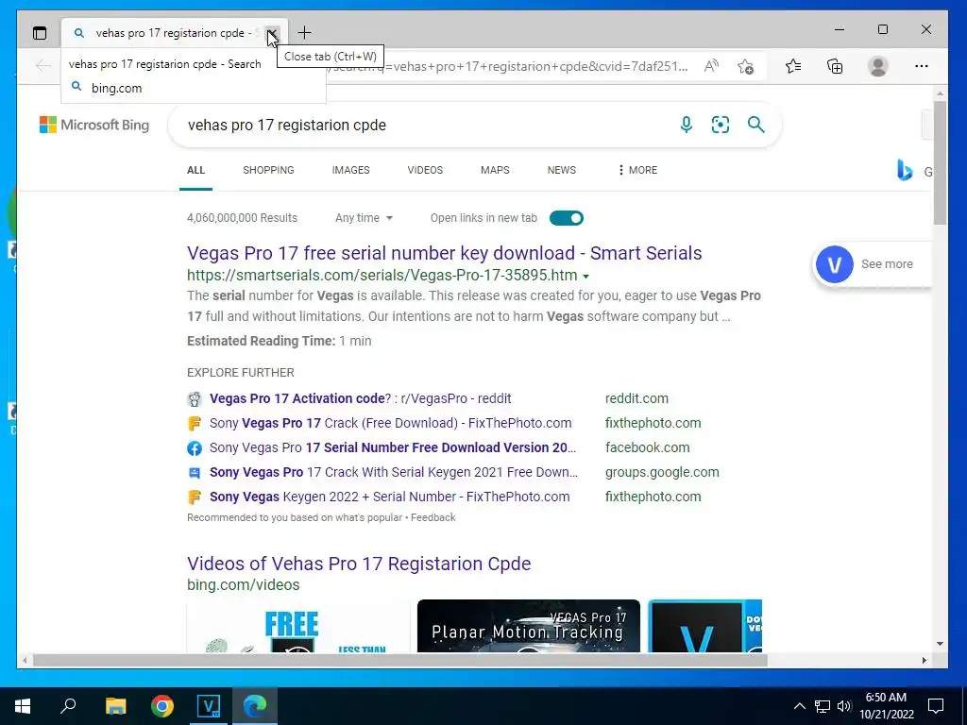Viewport: 967px width, 725px height.
Task: Click the scroll right arrow
Action: [x=924, y=660]
